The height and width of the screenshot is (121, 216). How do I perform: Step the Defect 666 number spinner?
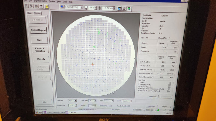pos(95,106)
